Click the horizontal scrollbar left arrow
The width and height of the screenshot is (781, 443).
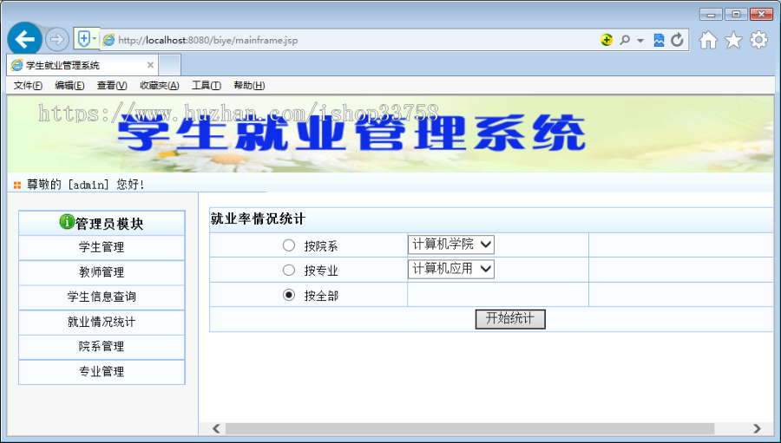(216, 428)
